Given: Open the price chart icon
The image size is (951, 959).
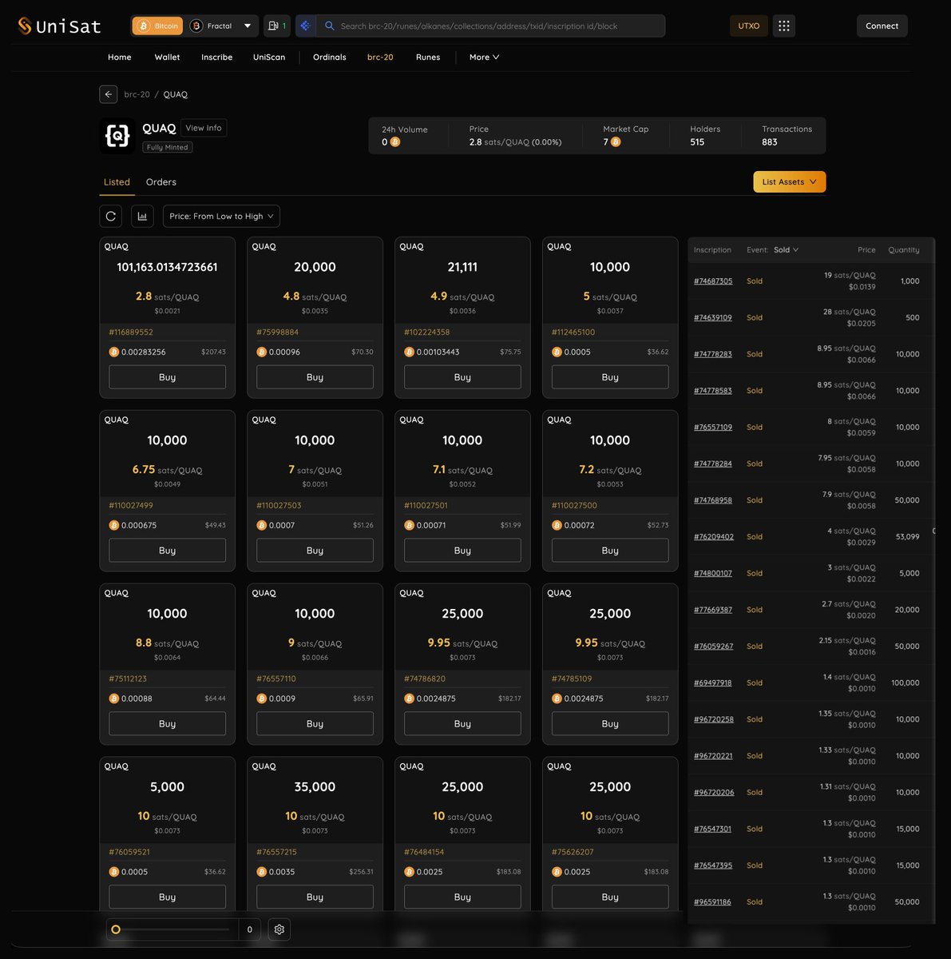Looking at the screenshot, I should pos(142,217).
